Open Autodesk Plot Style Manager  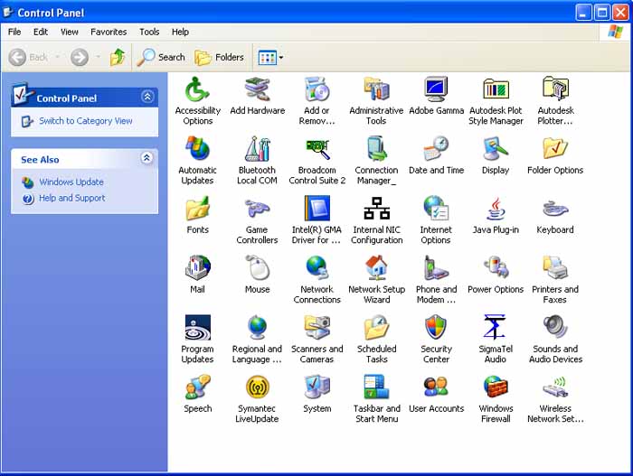496,89
